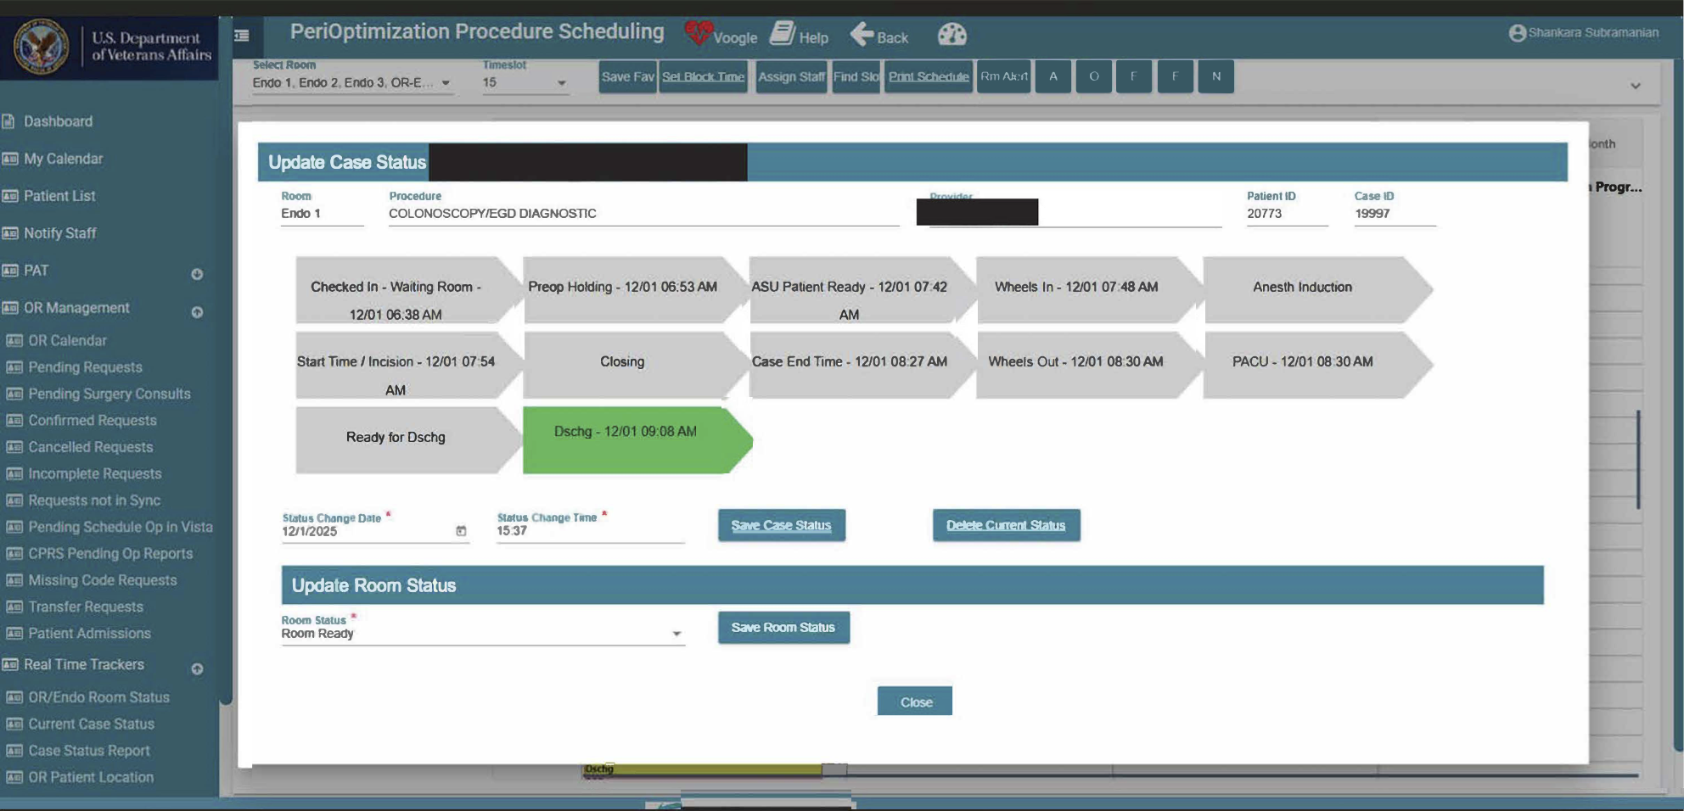Toggle the hamburger sidebar menu icon
The height and width of the screenshot is (811, 1684).
pyautogui.click(x=242, y=36)
